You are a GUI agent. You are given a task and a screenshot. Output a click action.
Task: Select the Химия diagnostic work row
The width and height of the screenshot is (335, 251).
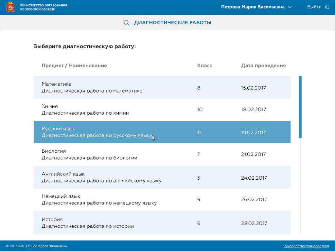[162, 110]
